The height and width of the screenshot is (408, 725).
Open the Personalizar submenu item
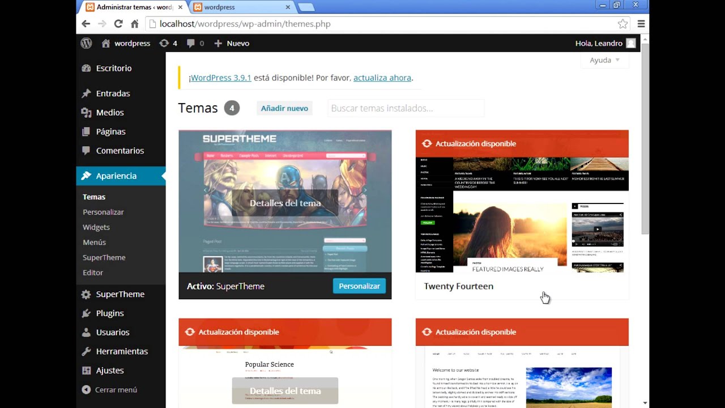point(103,212)
